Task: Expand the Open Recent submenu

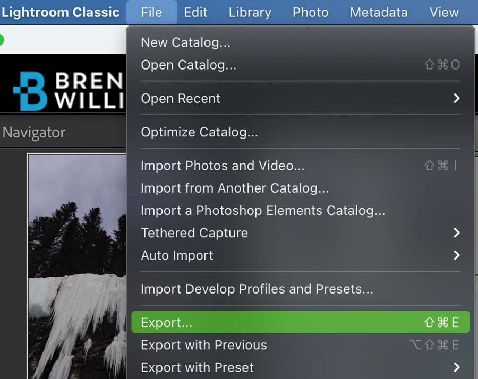Action: [300, 98]
